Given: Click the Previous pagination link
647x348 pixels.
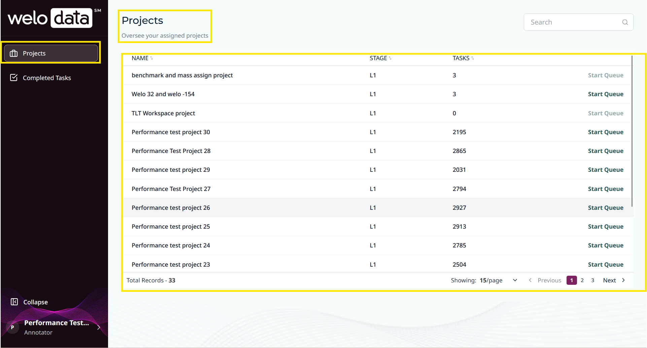Looking at the screenshot, I should (x=549, y=280).
